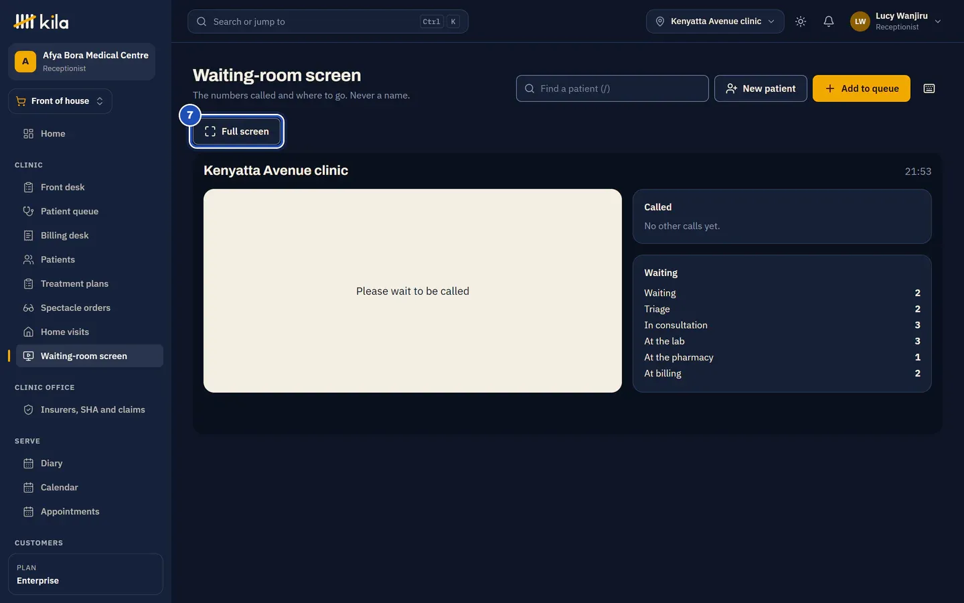The width and height of the screenshot is (964, 603).
Task: Click the Diary calendar icon
Action: point(28,464)
